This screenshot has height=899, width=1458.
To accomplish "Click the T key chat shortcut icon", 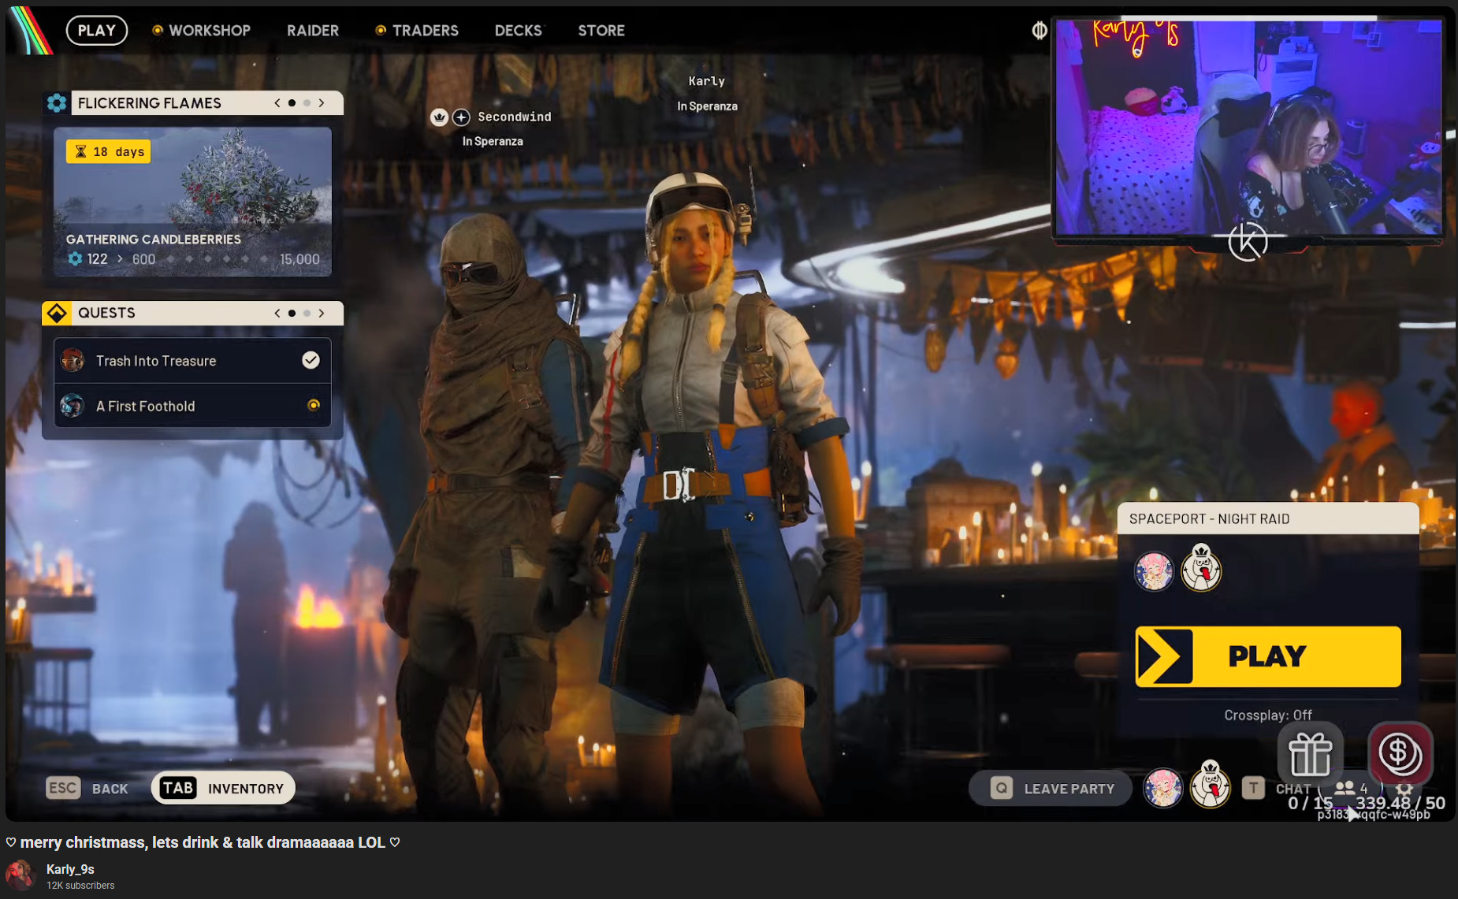I will pyautogui.click(x=1253, y=788).
